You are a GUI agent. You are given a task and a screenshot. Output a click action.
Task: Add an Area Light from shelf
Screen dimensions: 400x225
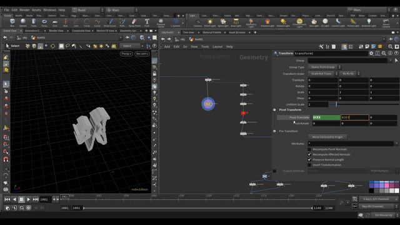pyautogui.click(x=236, y=22)
